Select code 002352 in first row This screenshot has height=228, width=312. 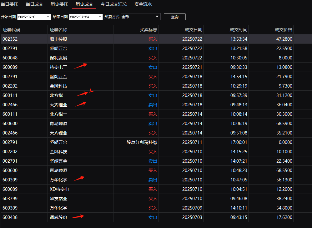[x=10, y=39]
